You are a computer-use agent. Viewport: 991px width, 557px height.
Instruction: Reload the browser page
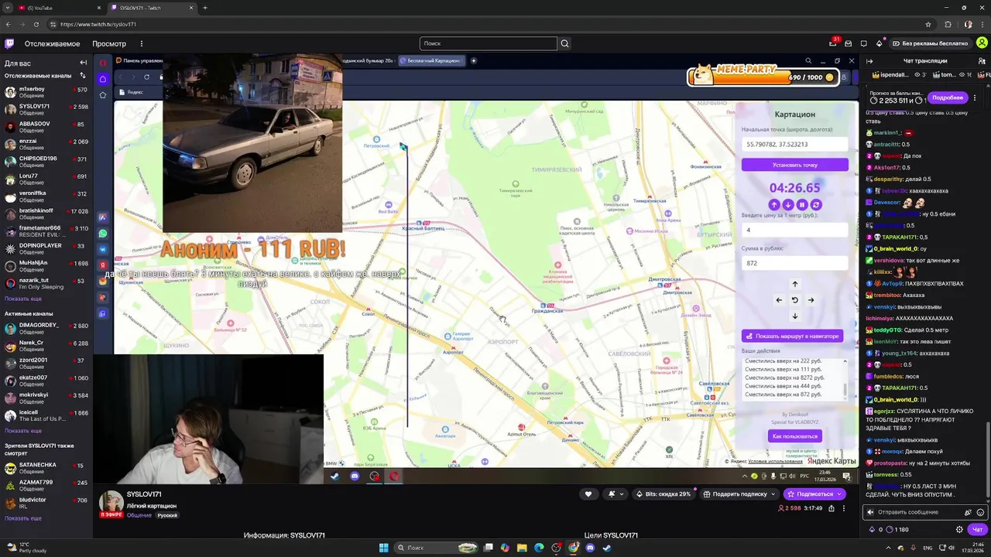(36, 24)
